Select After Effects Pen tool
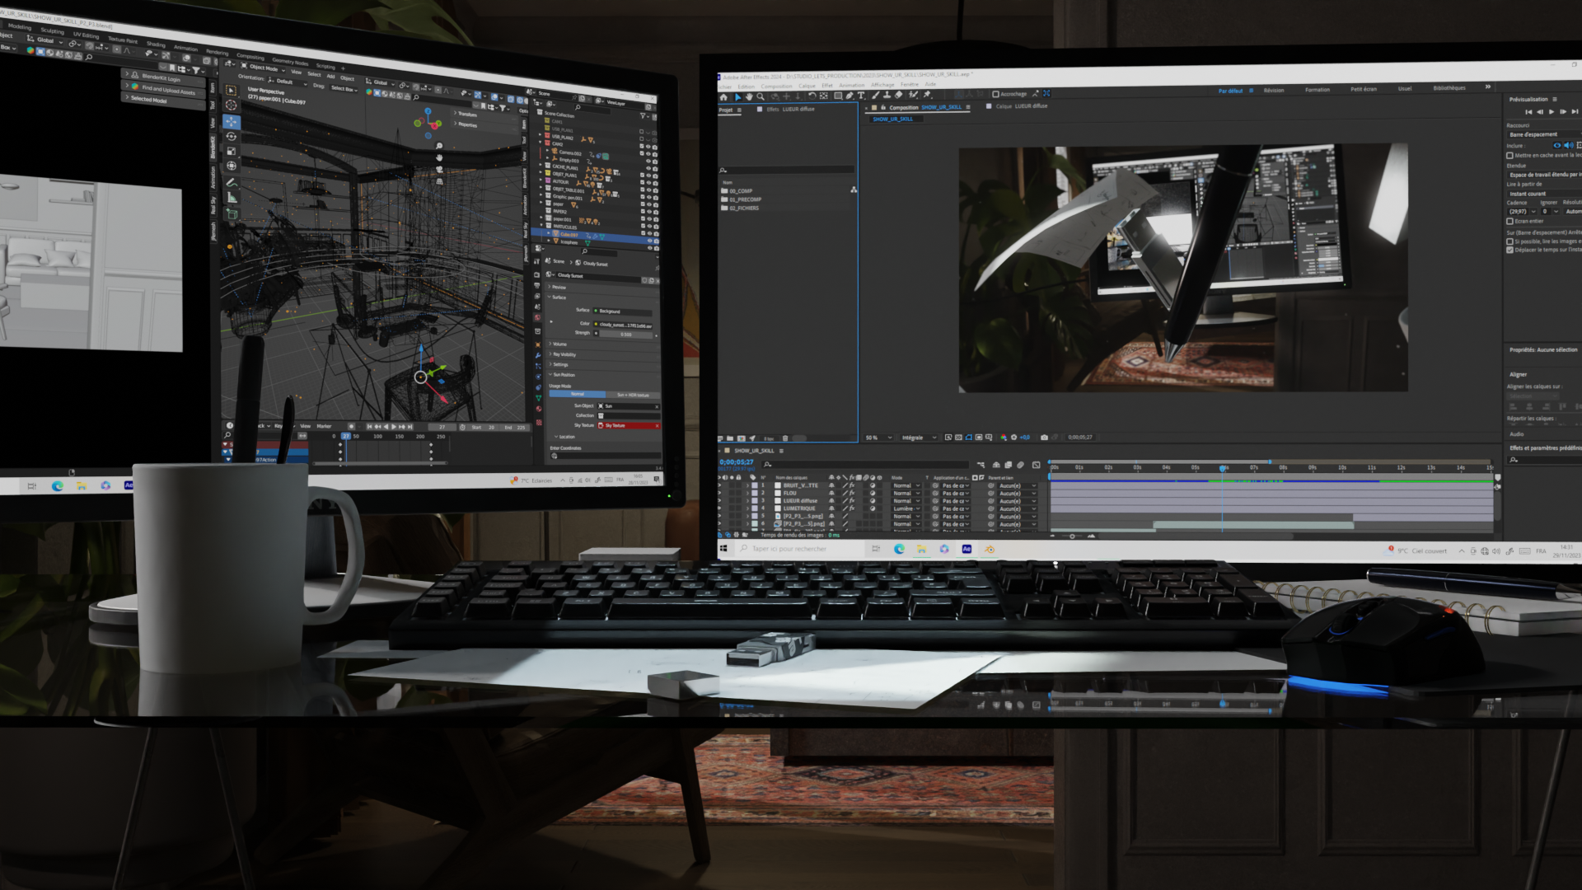 click(x=850, y=96)
